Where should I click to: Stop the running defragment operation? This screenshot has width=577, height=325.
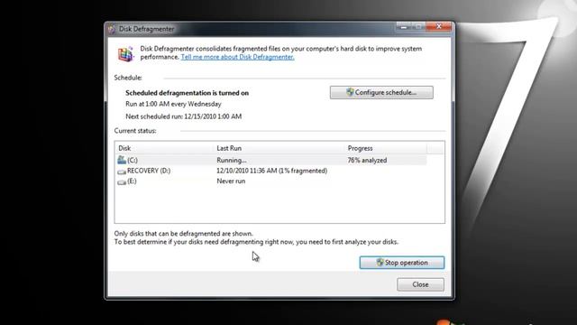click(402, 263)
